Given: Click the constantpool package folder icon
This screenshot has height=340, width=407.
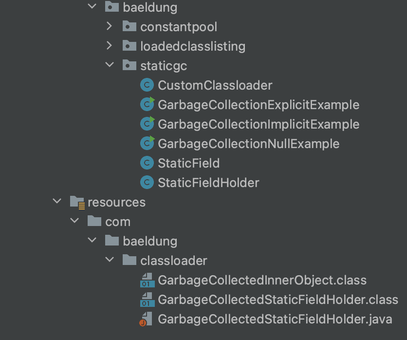Looking at the screenshot, I should [x=129, y=26].
